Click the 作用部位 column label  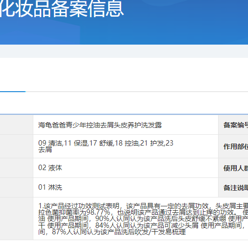pyautogui.click(x=236, y=147)
